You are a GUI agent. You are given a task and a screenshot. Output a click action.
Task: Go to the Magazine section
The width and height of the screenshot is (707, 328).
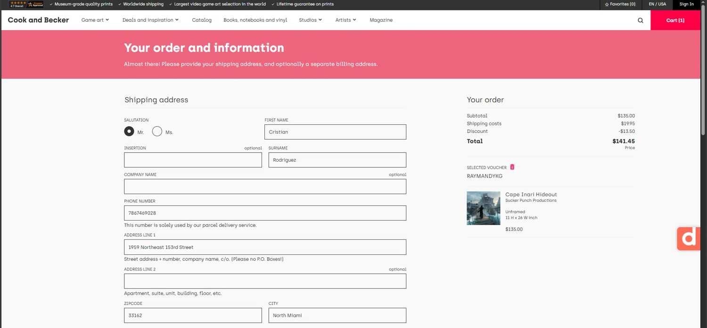tap(381, 20)
